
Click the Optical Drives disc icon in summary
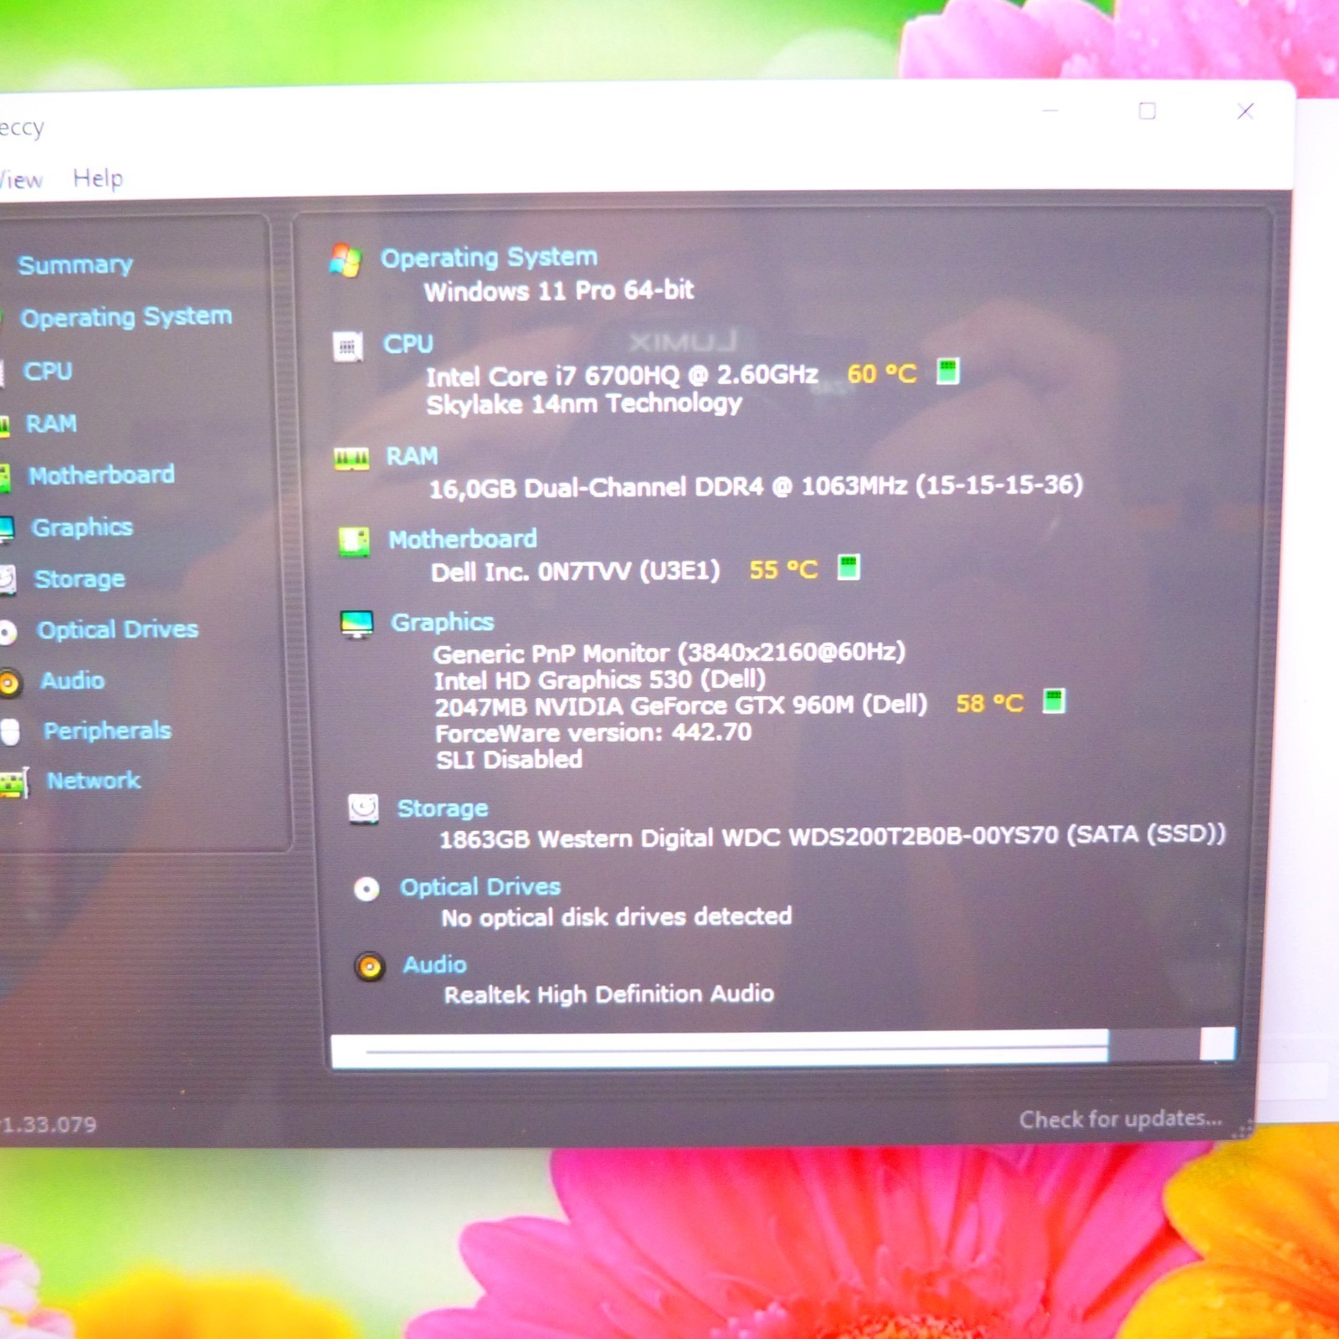[x=366, y=889]
